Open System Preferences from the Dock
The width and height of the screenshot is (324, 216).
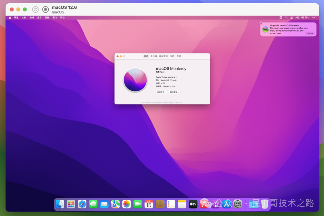[x=238, y=204]
